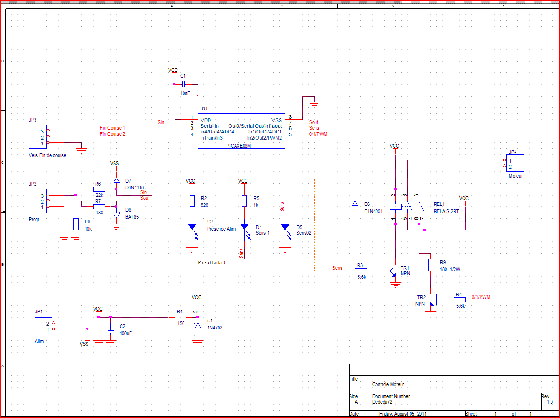Click the 'Facultatif' box caption
This screenshot has height=418, width=560.
click(212, 262)
